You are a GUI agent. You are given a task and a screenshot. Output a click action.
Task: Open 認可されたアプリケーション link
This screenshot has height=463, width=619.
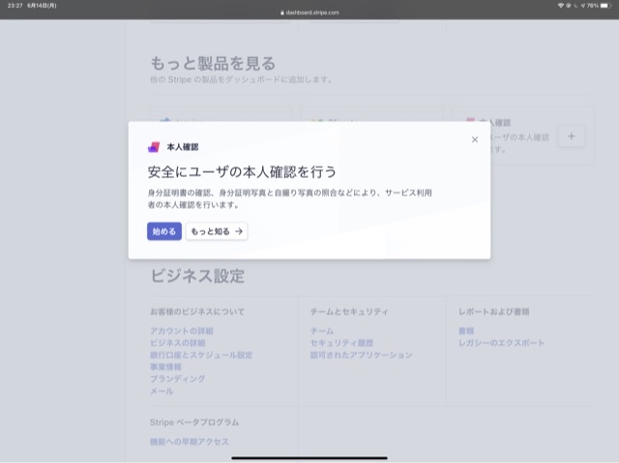point(361,355)
